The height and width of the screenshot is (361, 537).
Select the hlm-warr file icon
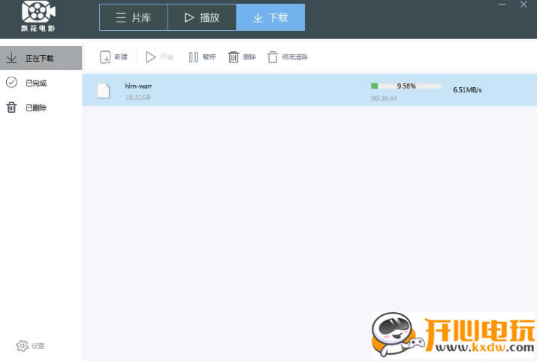click(104, 91)
